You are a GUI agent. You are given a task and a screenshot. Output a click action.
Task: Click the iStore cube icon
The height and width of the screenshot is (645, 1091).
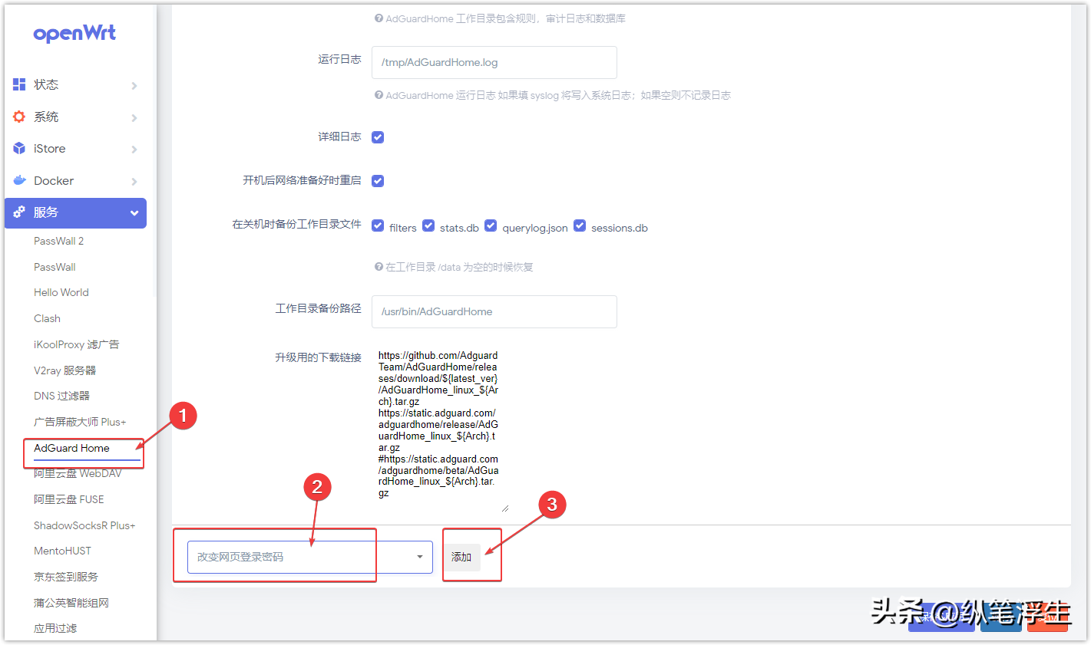point(19,148)
